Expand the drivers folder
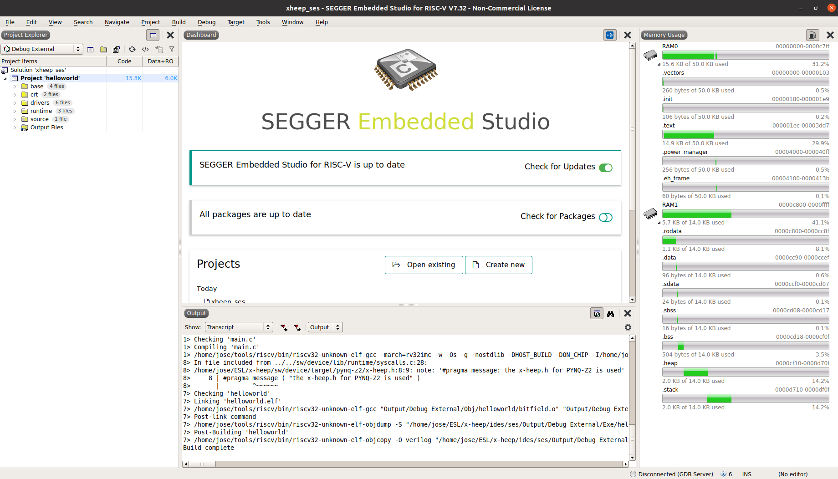Image resolution: width=838 pixels, height=479 pixels. point(15,103)
